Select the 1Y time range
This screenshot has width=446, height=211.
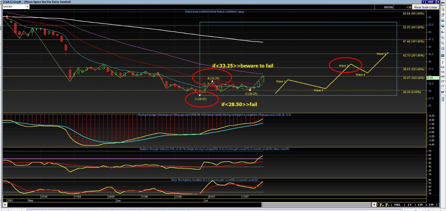pyautogui.click(x=409, y=205)
